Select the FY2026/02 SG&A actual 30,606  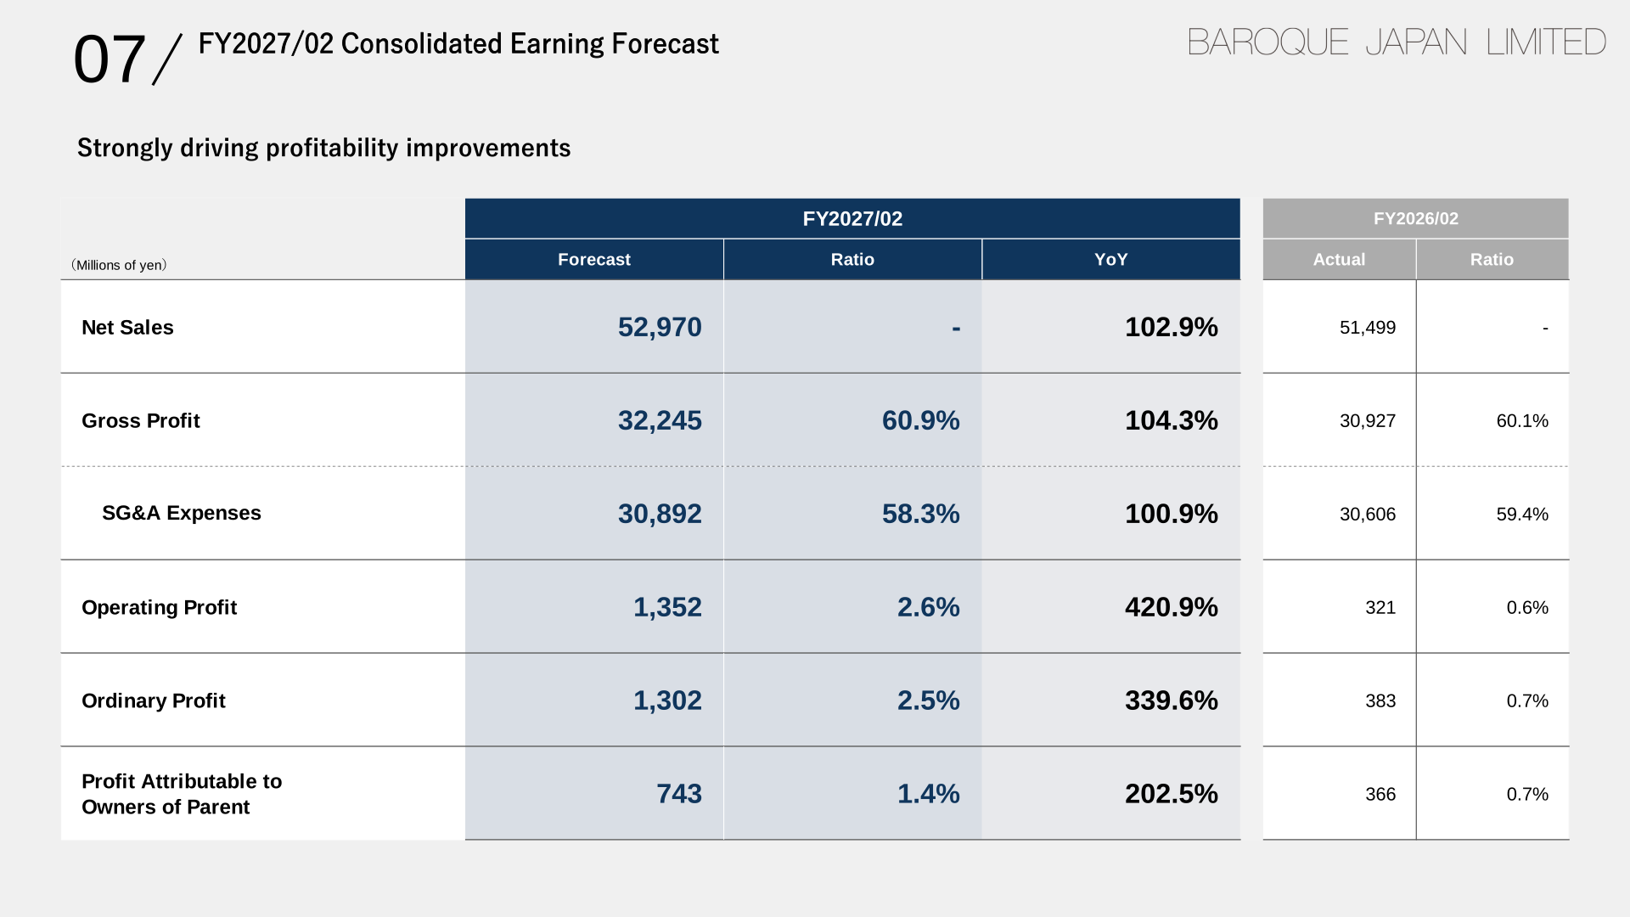[1368, 515]
